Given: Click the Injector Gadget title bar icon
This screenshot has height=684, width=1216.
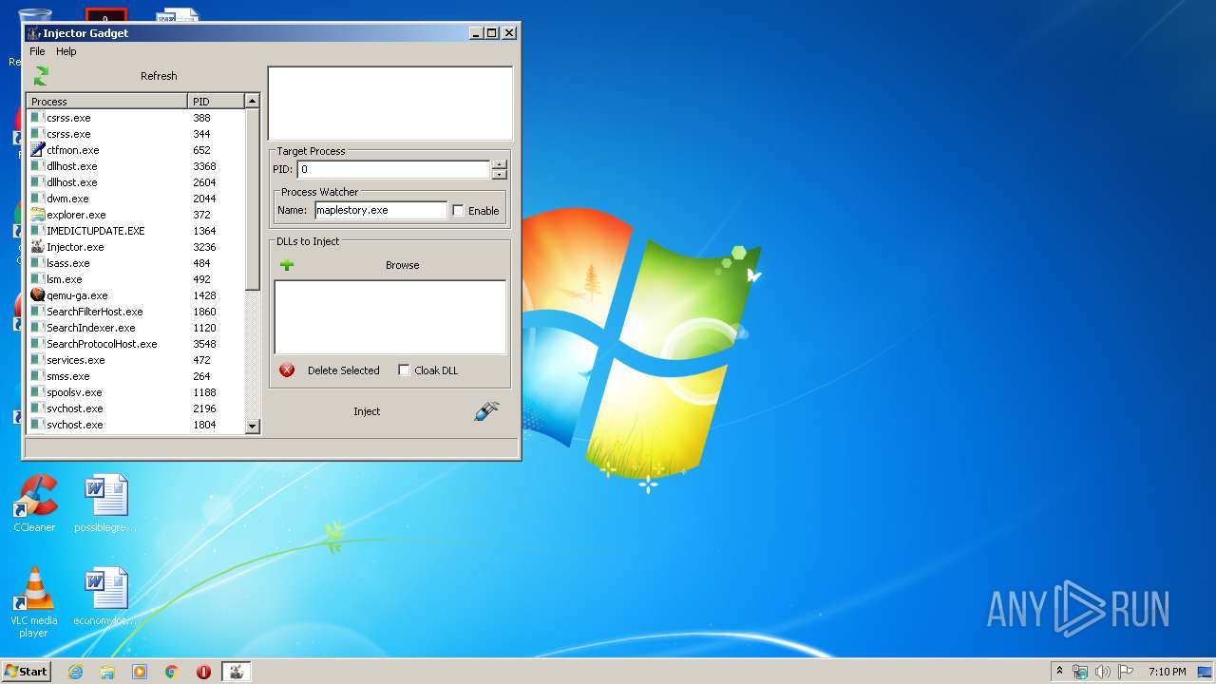Looking at the screenshot, I should 33,33.
